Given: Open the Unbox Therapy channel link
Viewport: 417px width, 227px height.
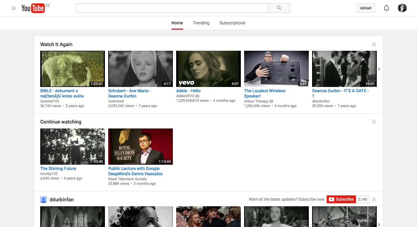Looking at the screenshot, I should click(256, 101).
